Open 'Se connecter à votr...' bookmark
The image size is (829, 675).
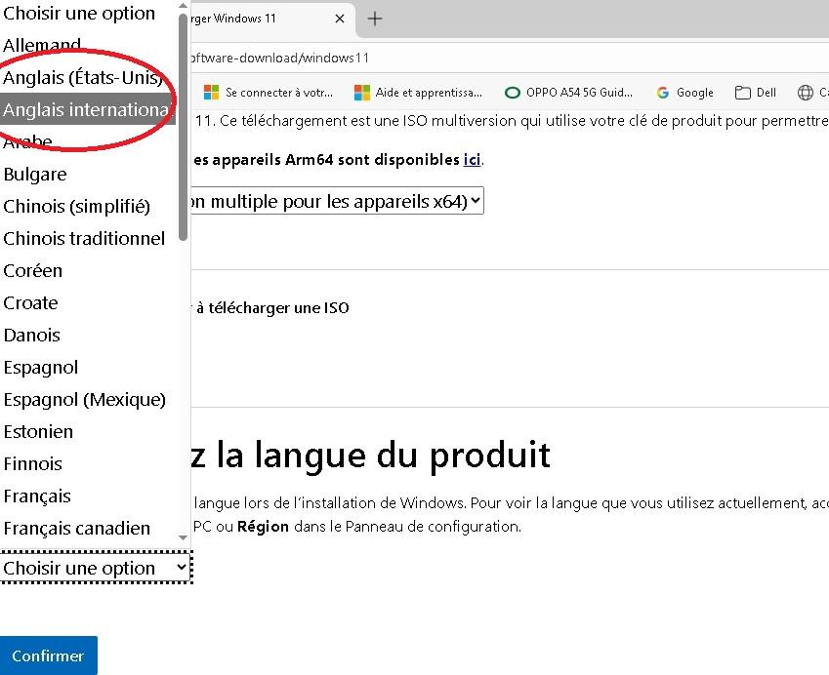[x=269, y=93]
